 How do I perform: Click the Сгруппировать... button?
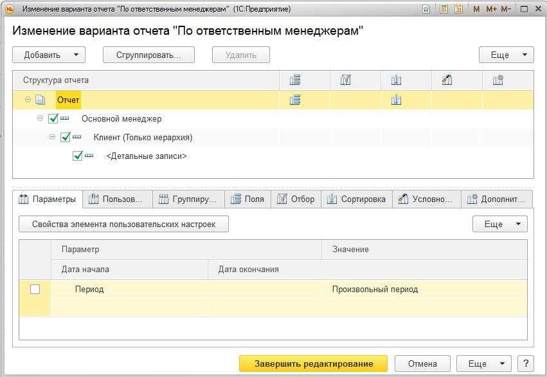tap(148, 55)
